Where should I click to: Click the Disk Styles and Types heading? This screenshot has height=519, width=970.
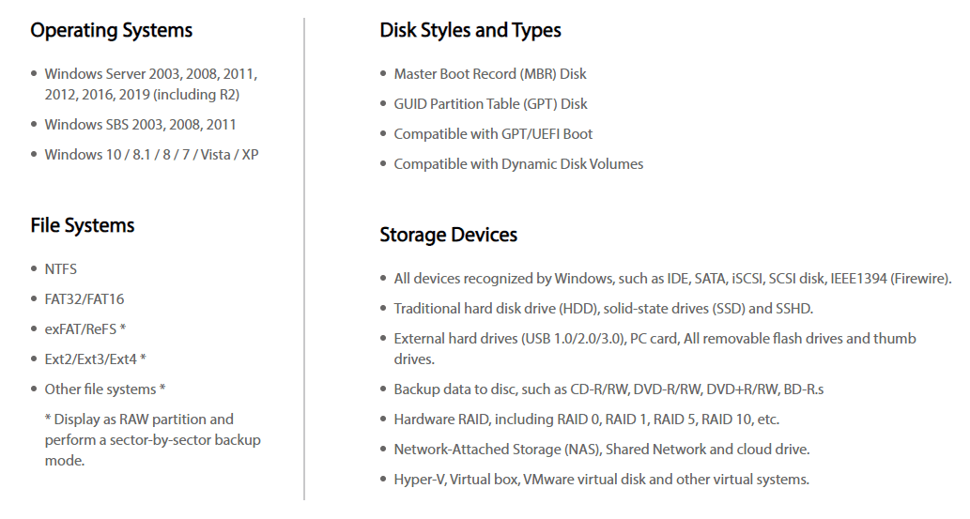[470, 30]
